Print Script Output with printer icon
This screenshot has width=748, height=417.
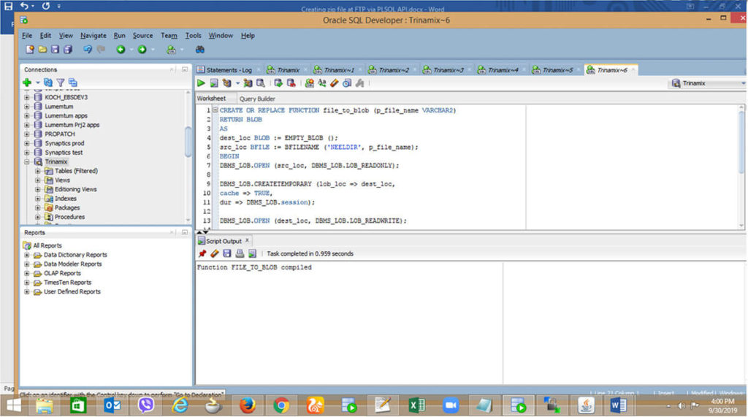click(x=240, y=253)
